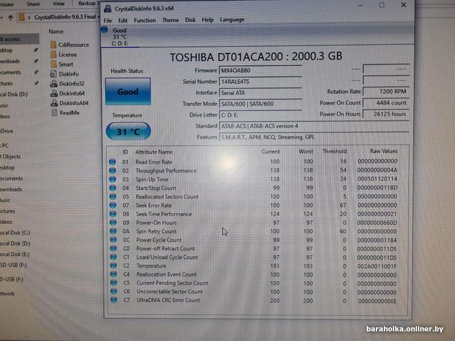Screen dimensions: 455x341
Task: Click the Up arrow in Explorer navigation
Action: [11, 18]
